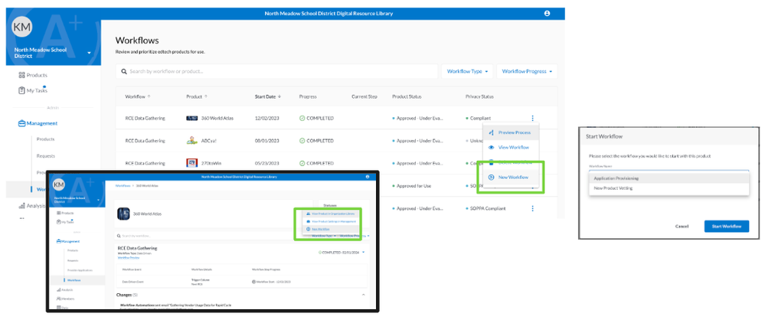Expand the North Meadow School District selector

[x=90, y=54]
